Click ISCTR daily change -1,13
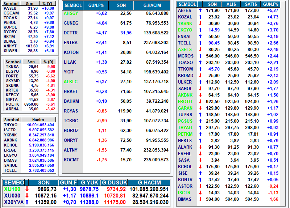Viewport: 290px width, 208px height. (273, 193)
